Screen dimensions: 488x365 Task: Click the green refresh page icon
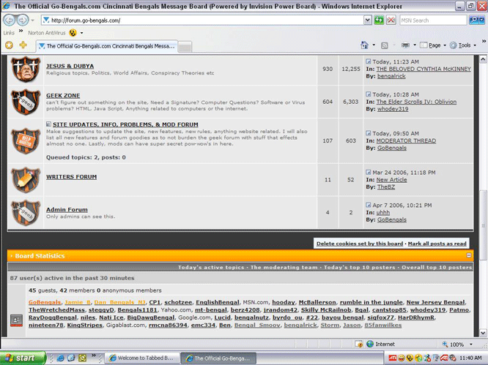pos(379,20)
